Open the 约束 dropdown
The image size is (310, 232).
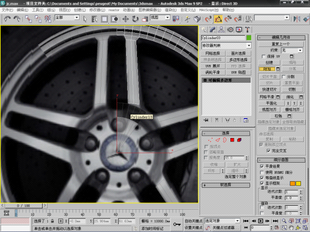click(x=292, y=50)
